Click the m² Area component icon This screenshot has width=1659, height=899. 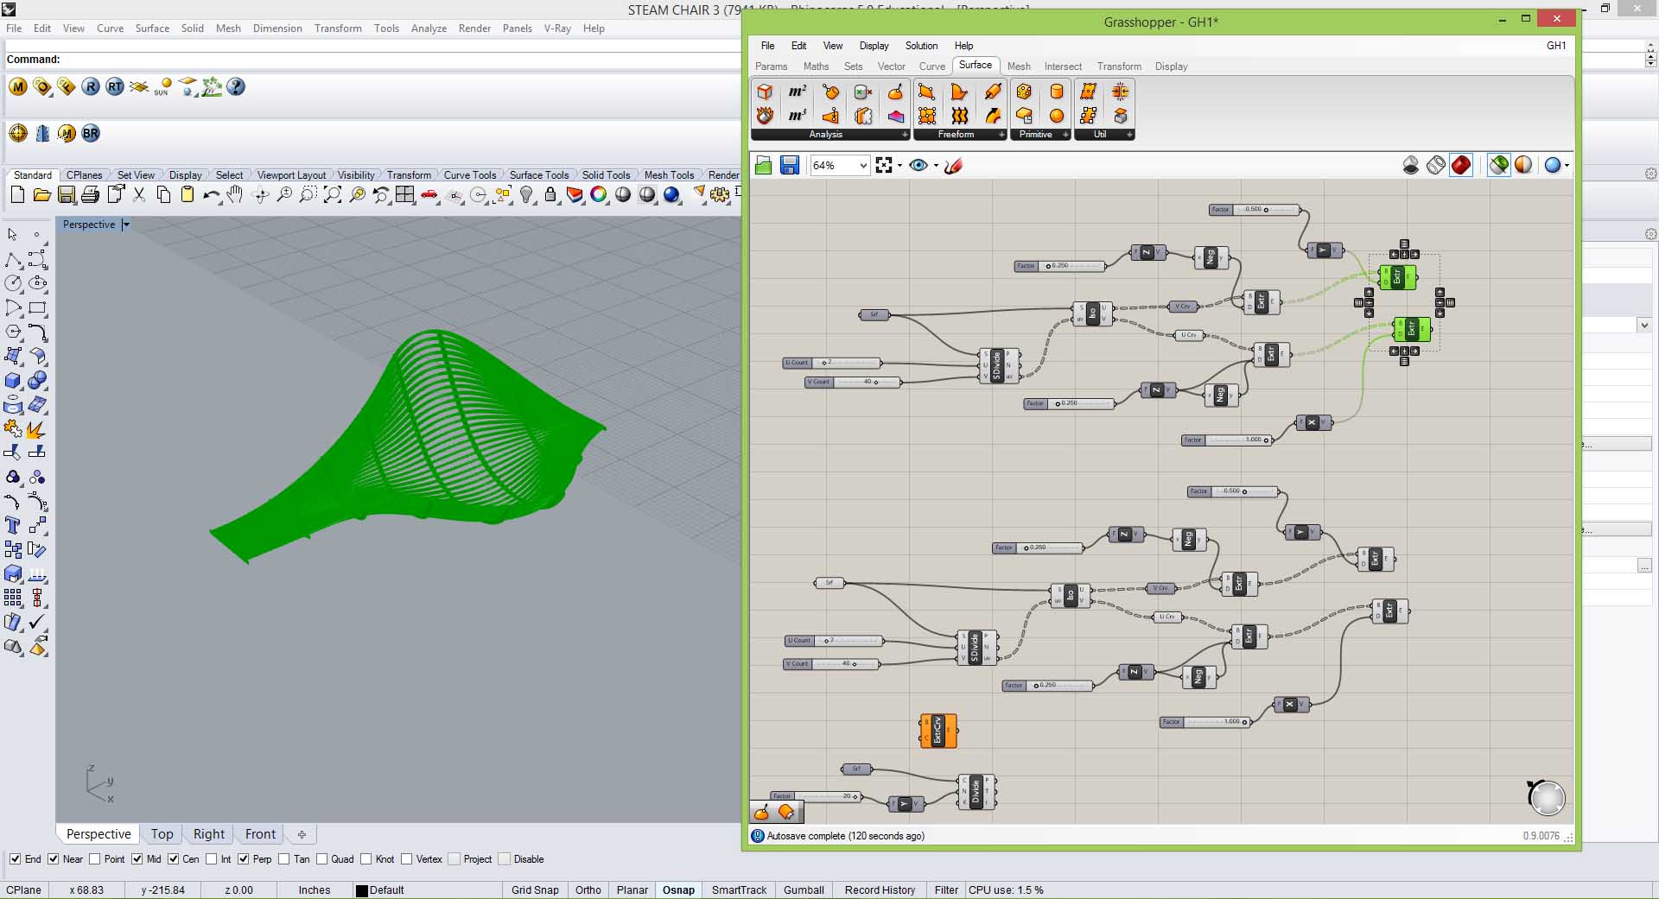tap(797, 92)
